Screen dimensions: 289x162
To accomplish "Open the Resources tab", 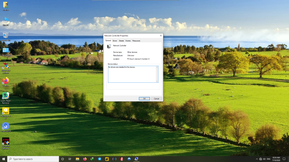I will tap(136, 41).
